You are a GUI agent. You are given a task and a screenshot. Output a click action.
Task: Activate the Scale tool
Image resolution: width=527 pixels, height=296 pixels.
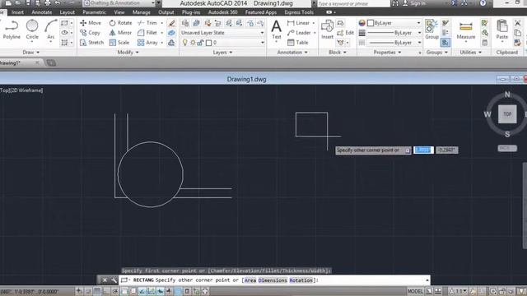pos(119,43)
